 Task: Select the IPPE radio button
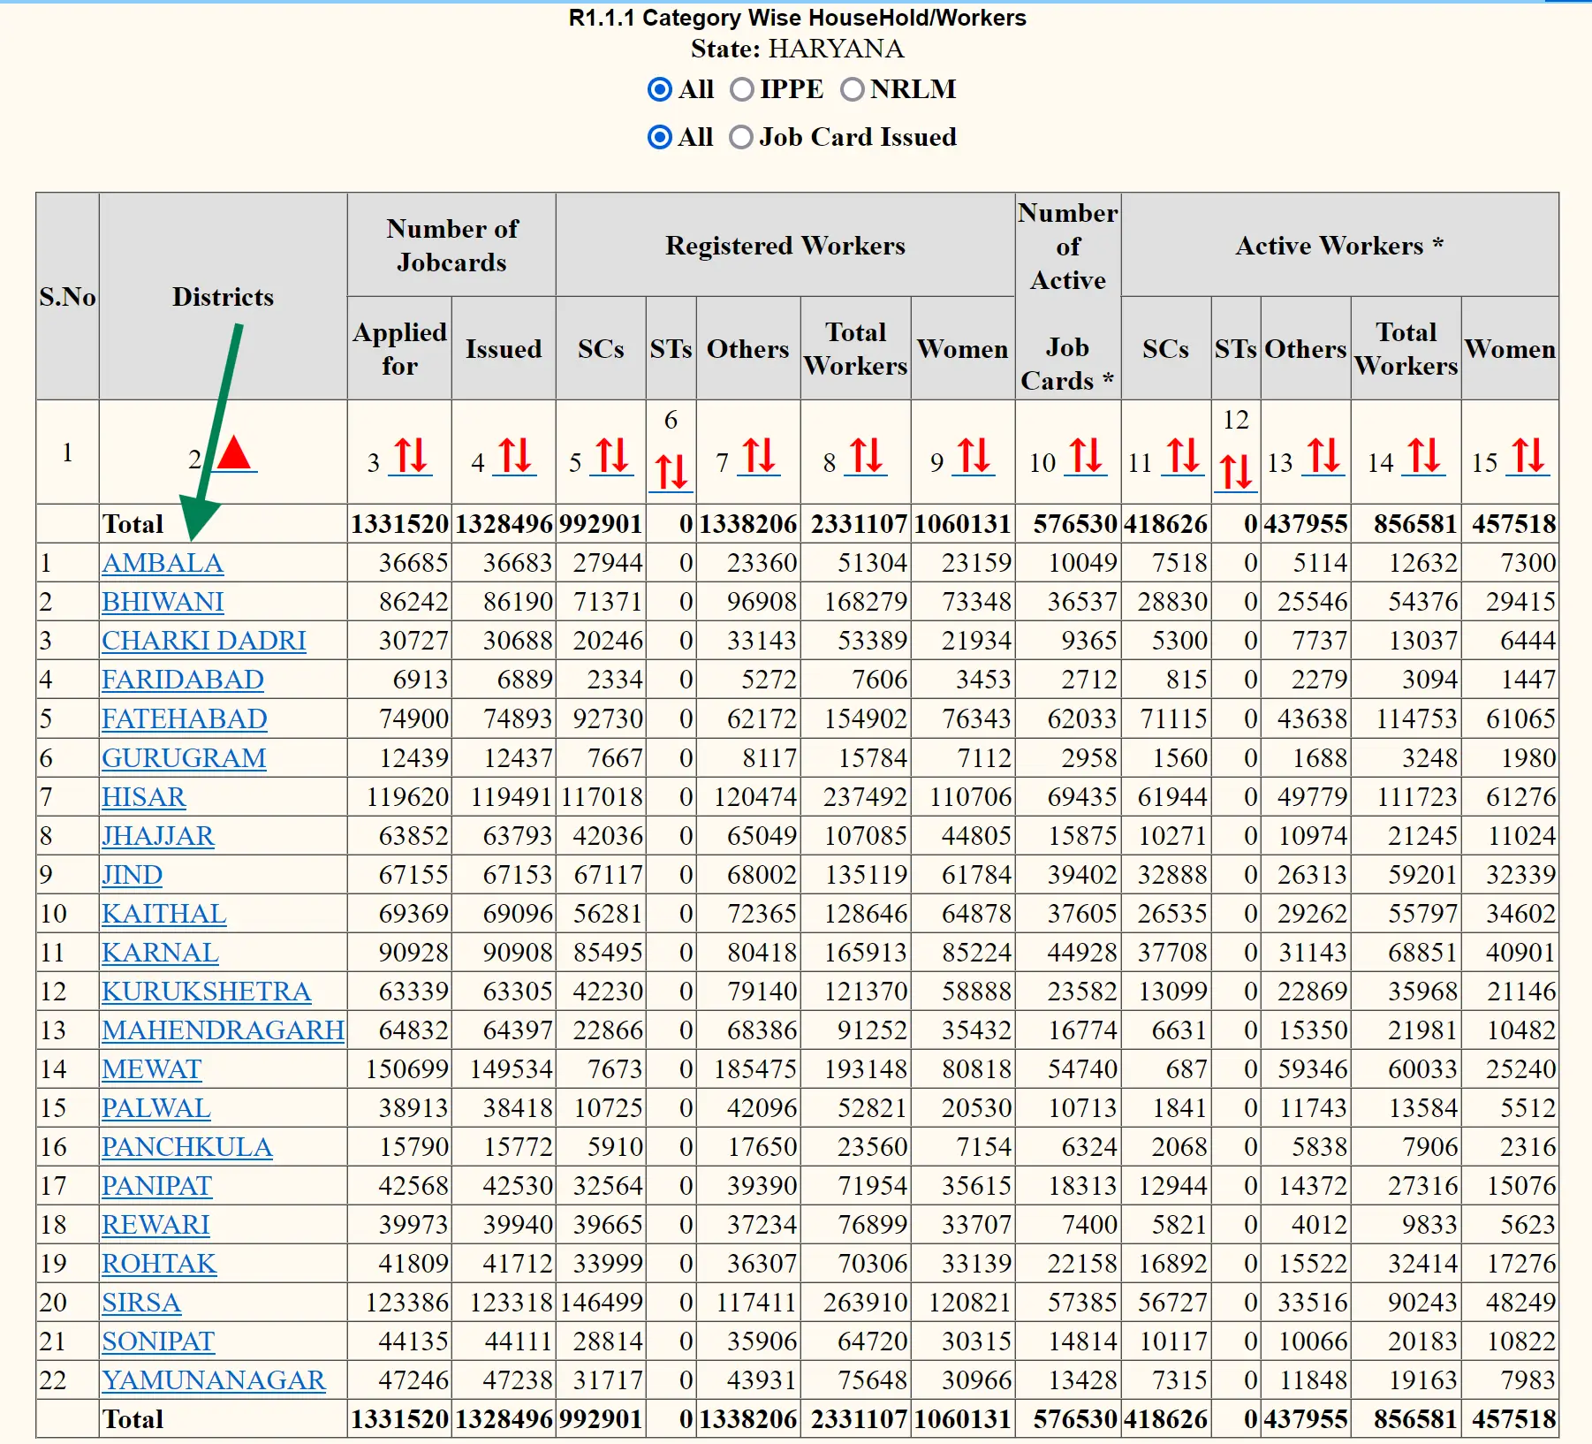(x=742, y=89)
